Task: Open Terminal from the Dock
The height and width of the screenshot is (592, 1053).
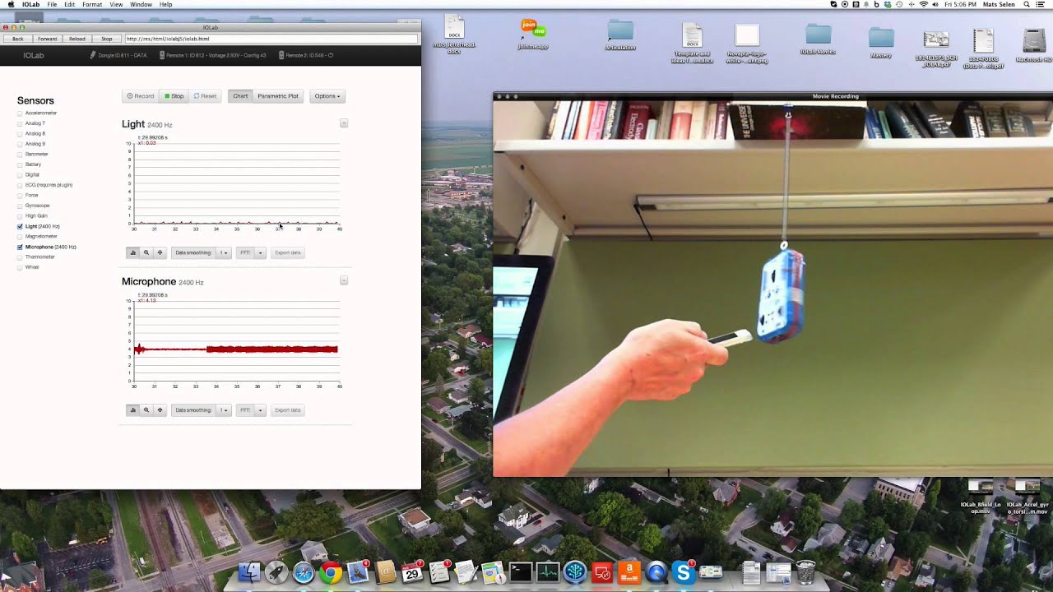Action: coord(521,572)
